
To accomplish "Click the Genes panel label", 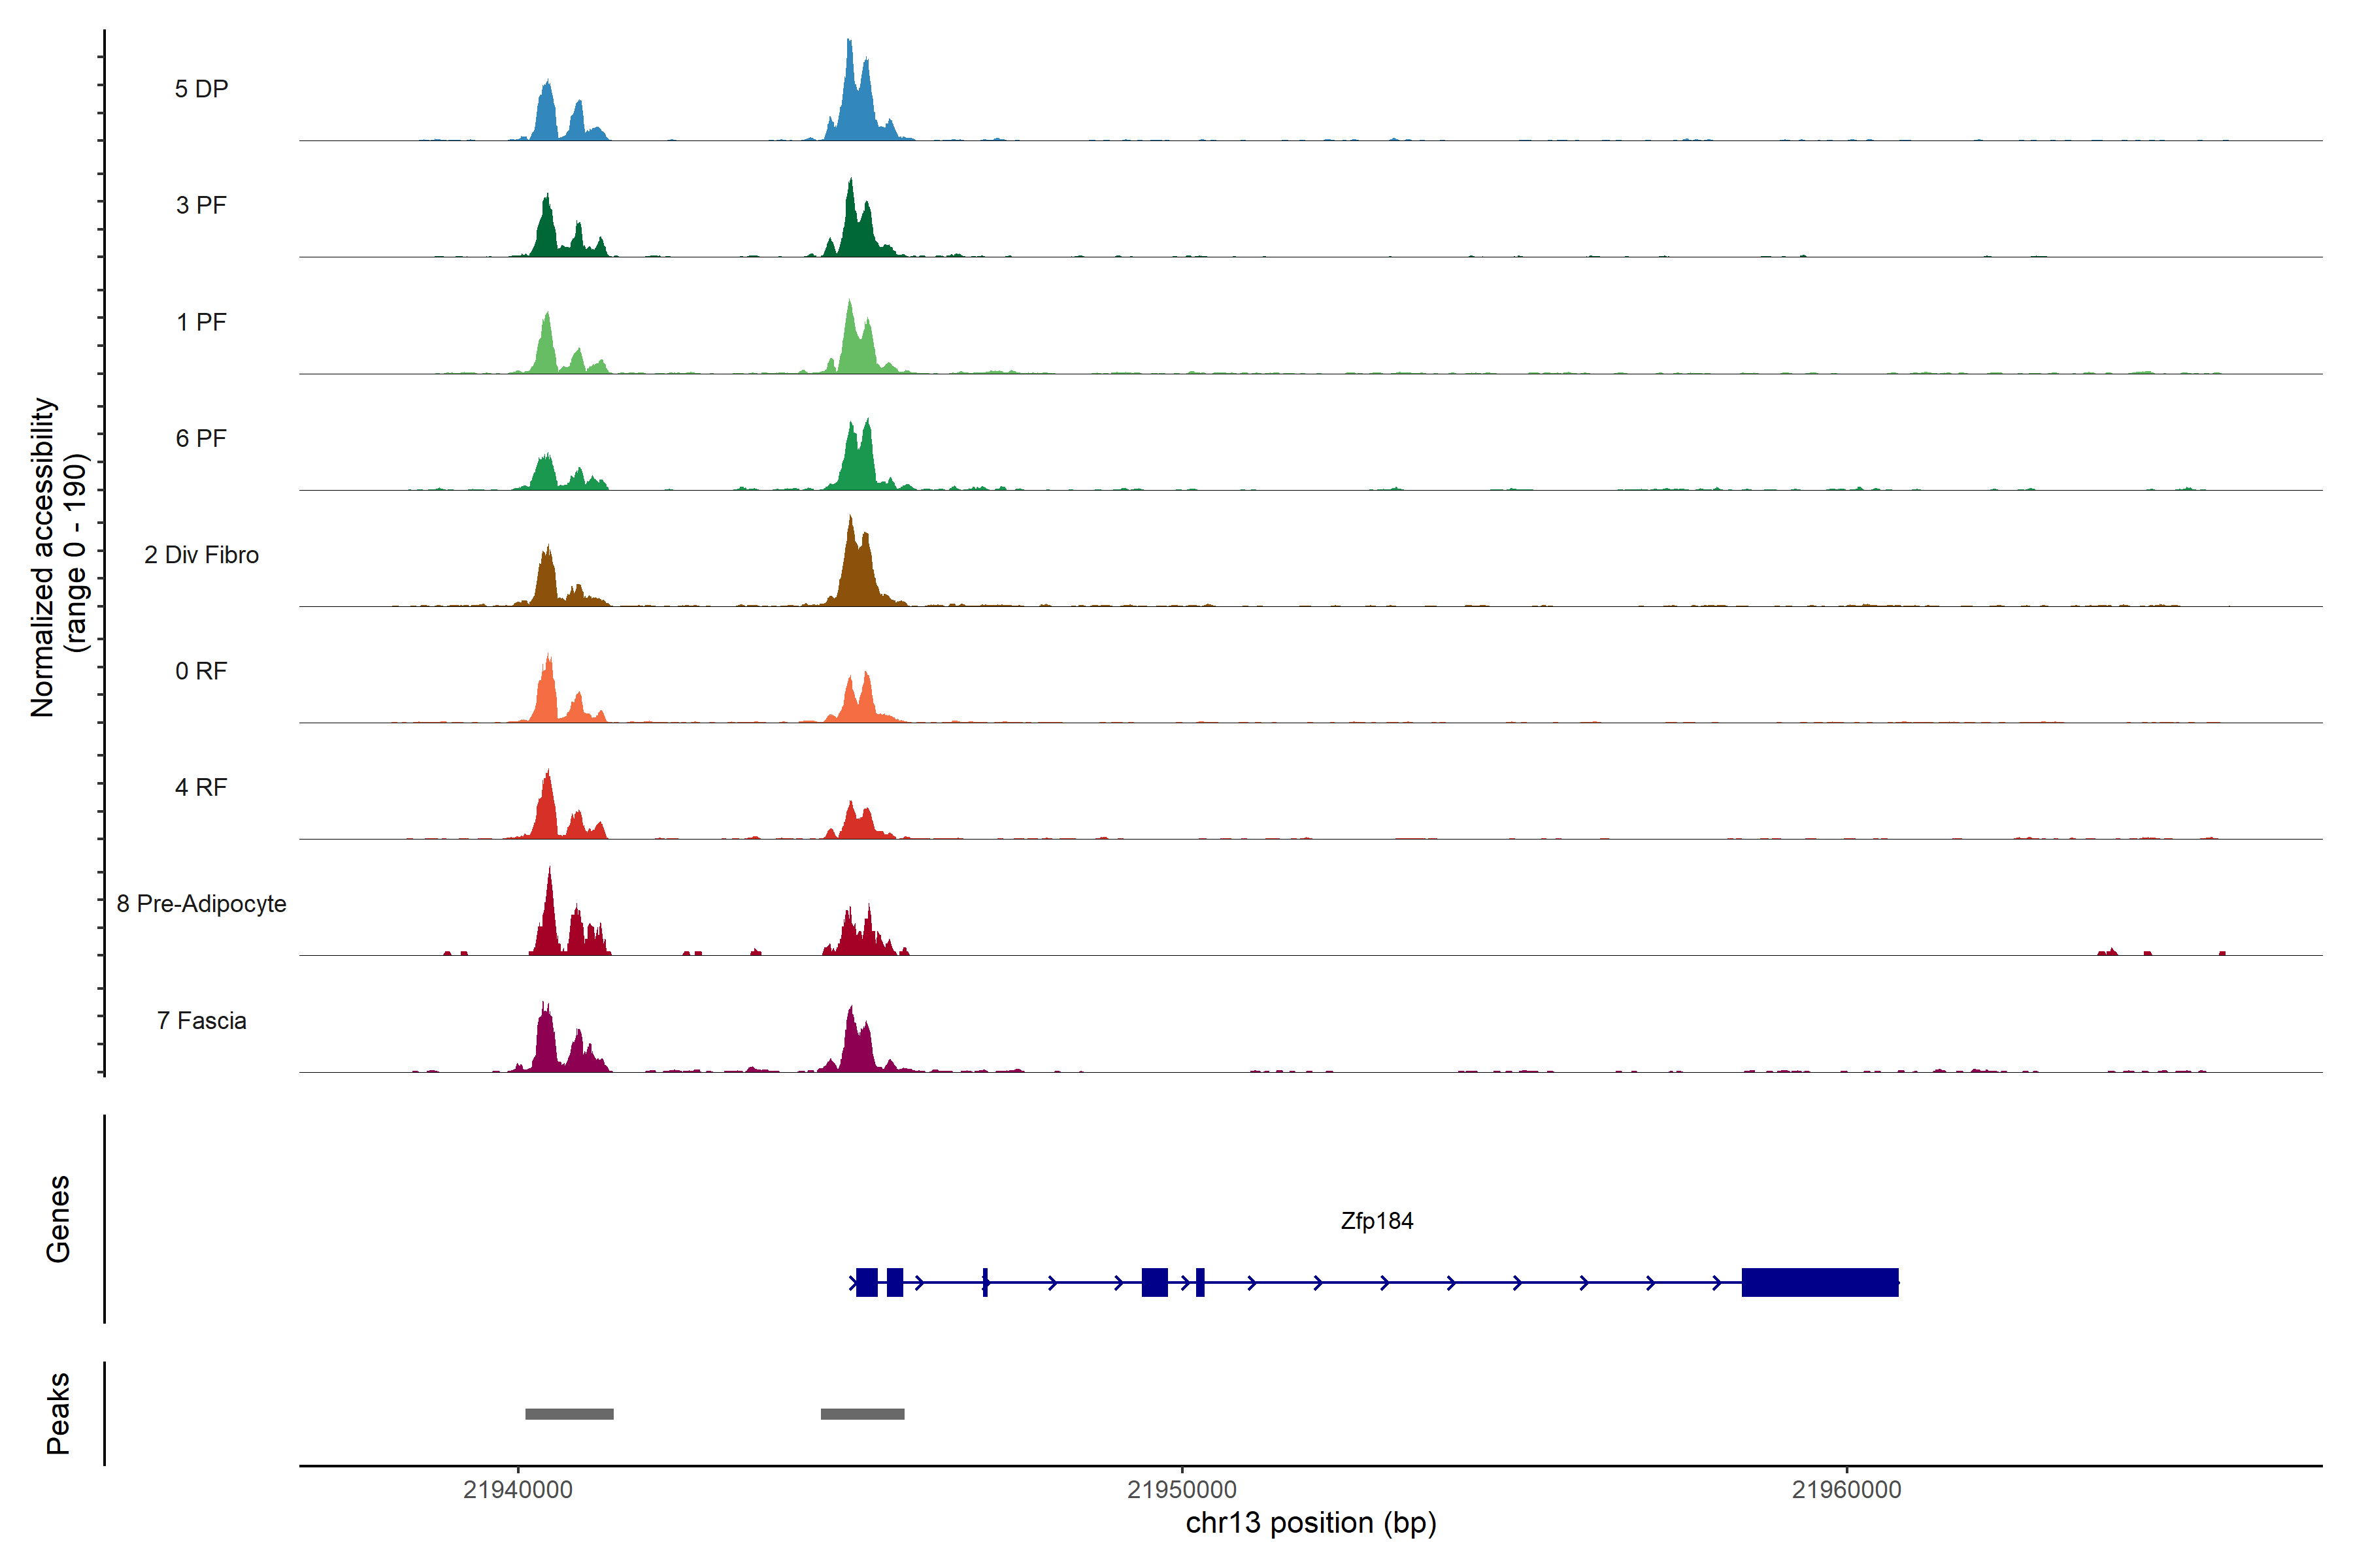I will click(58, 1219).
